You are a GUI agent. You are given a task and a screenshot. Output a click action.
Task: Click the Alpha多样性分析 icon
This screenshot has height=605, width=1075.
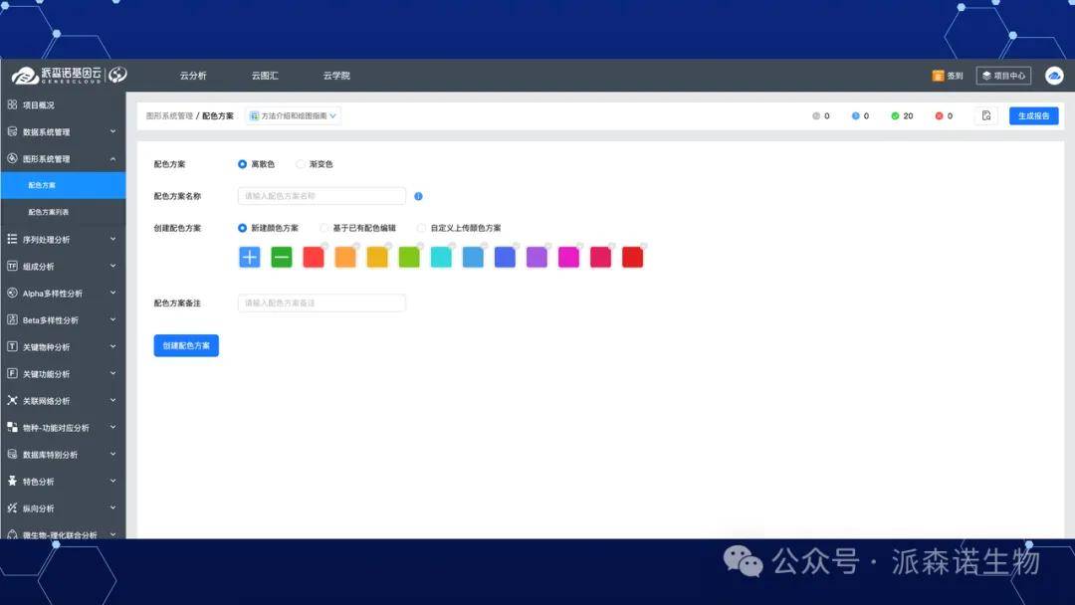[x=12, y=293]
